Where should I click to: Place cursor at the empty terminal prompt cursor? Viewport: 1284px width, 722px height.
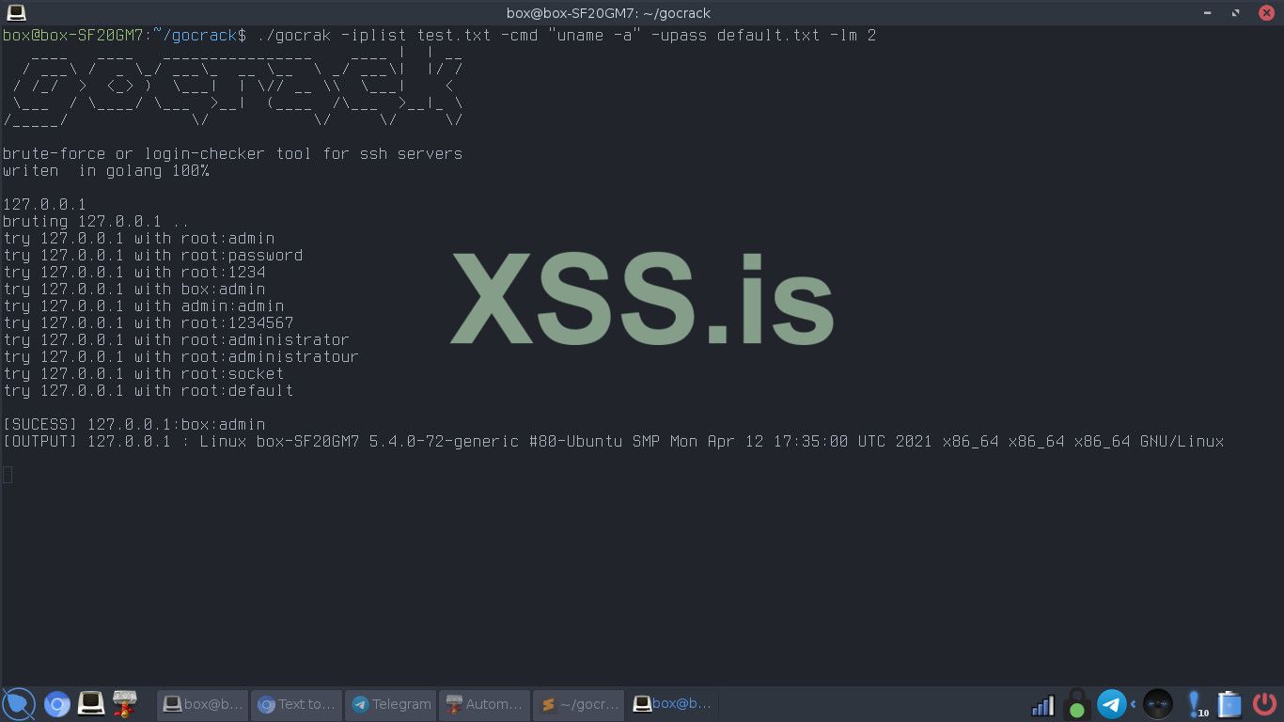(8, 476)
